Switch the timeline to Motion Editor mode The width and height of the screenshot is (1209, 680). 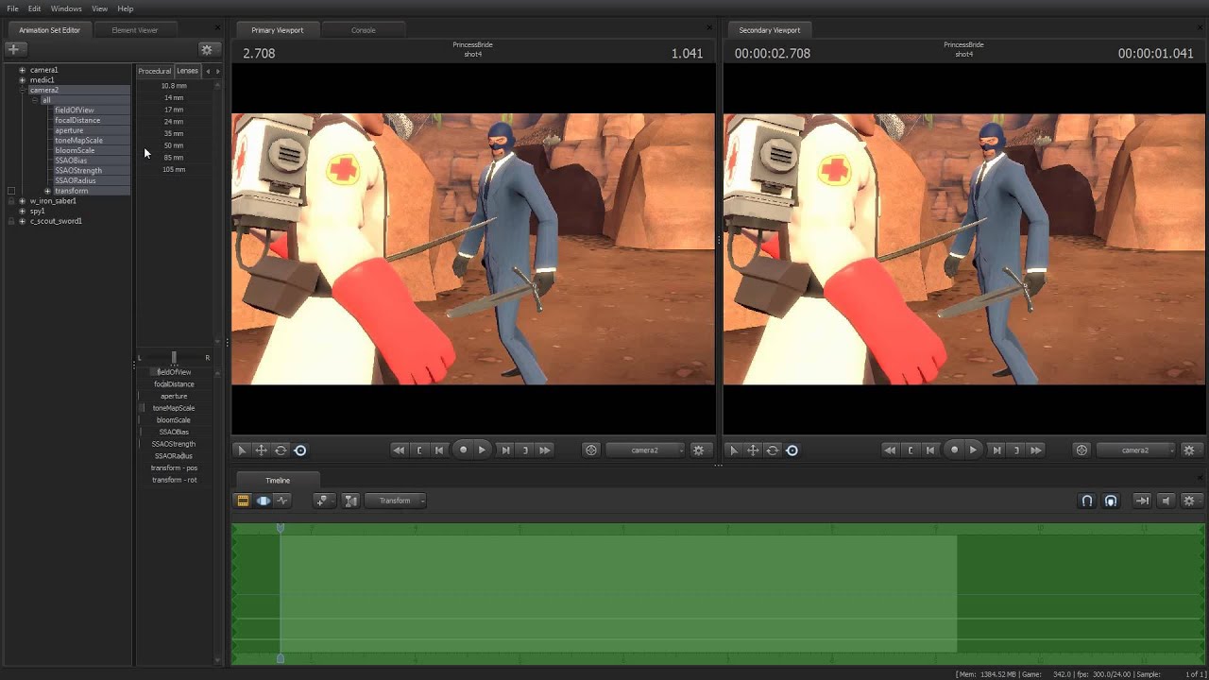pos(263,501)
